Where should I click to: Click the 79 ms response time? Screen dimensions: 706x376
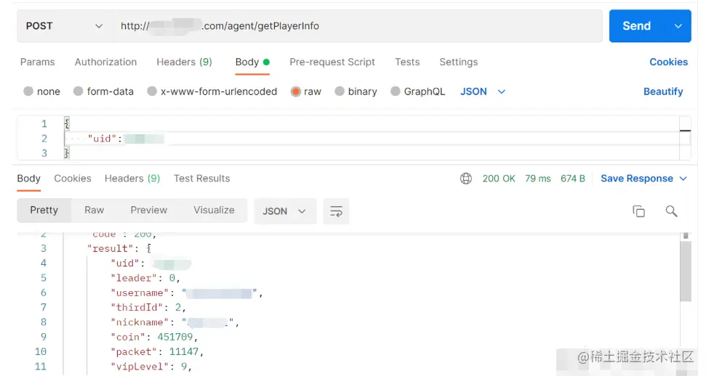tap(538, 179)
